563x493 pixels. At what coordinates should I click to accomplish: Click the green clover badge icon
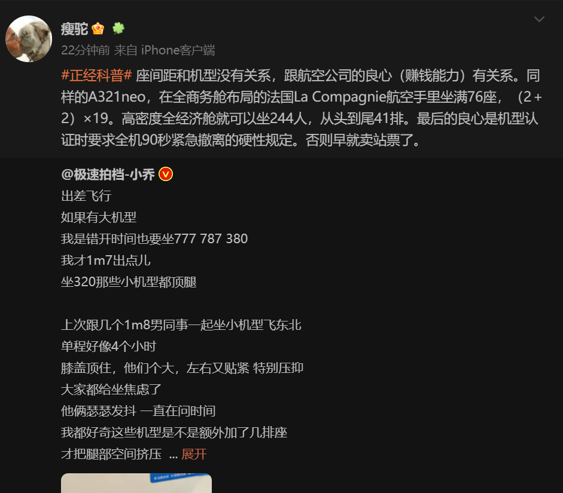(118, 28)
